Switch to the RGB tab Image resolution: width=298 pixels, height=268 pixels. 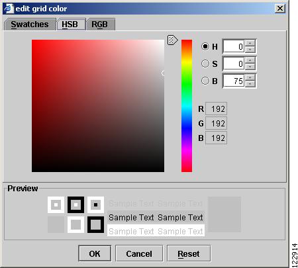click(x=101, y=24)
